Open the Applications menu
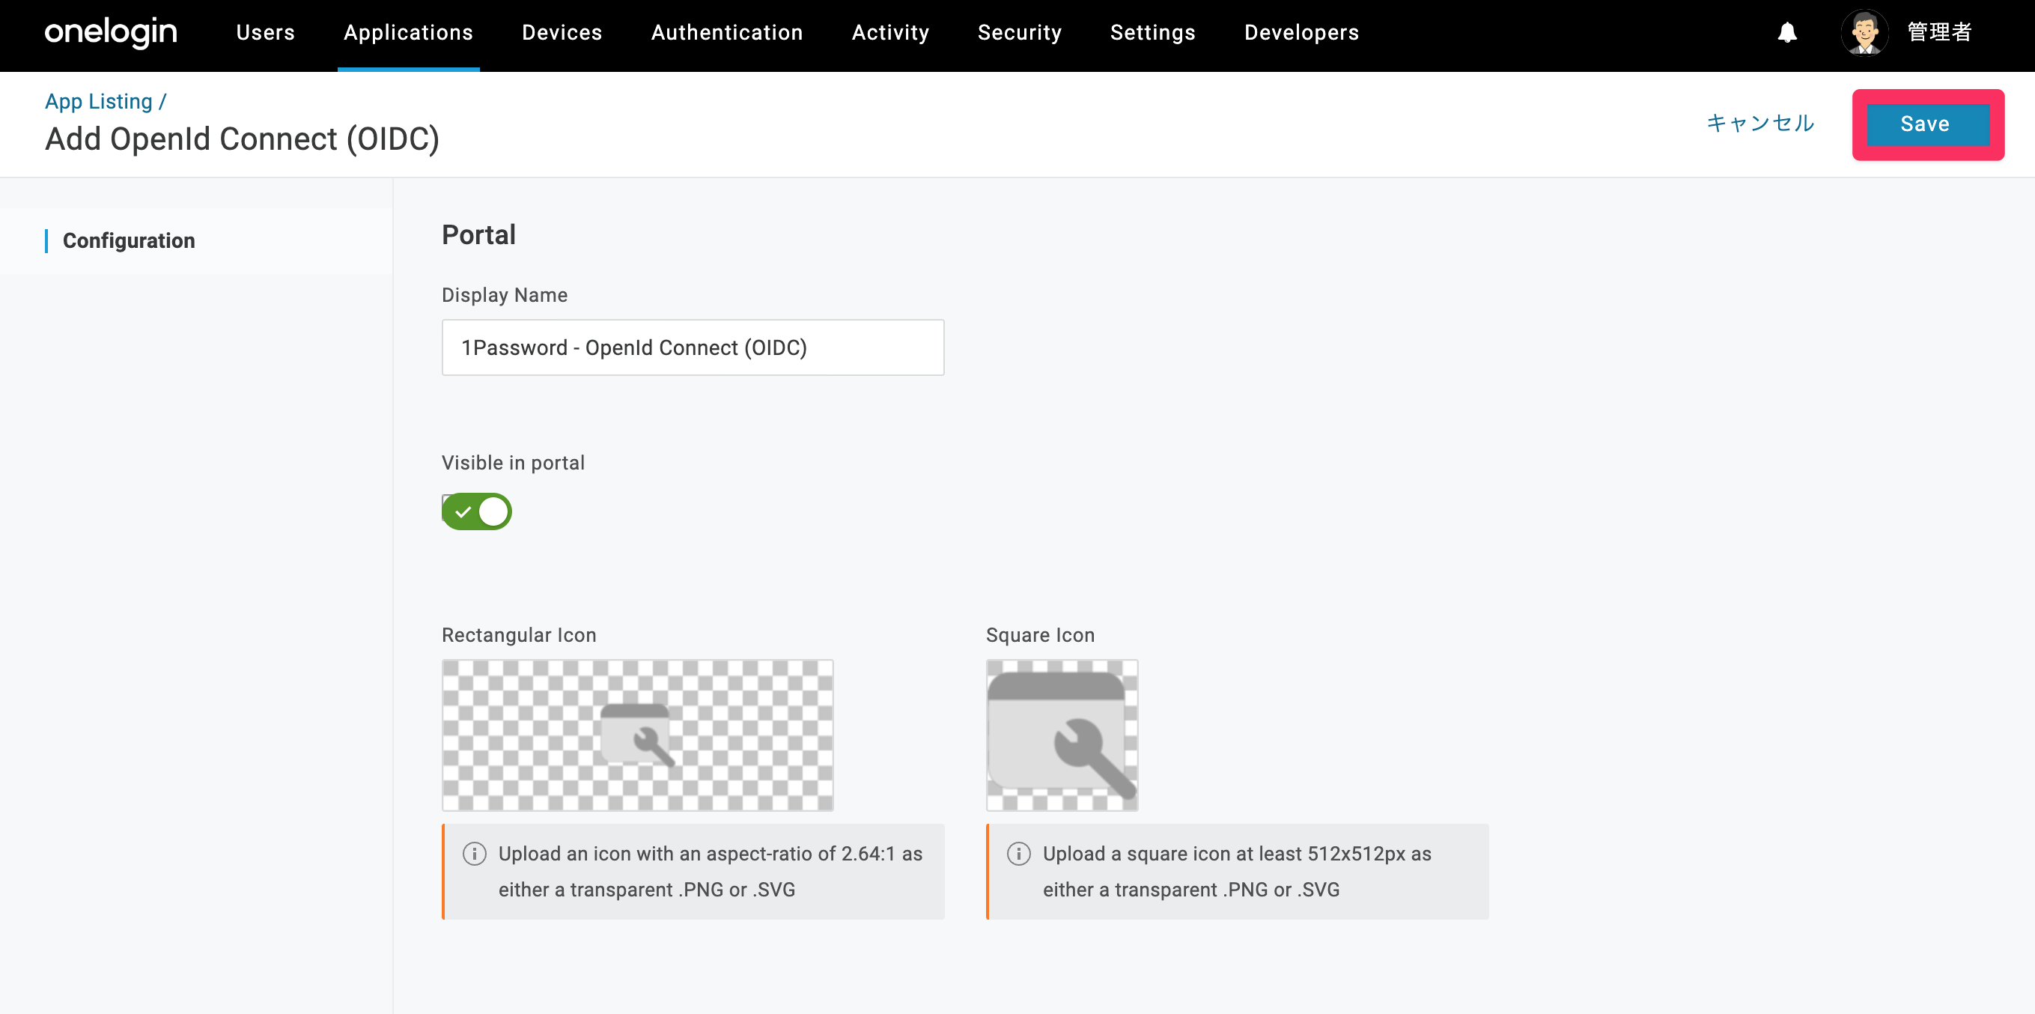Screen dimensions: 2035x1014 pos(408,32)
